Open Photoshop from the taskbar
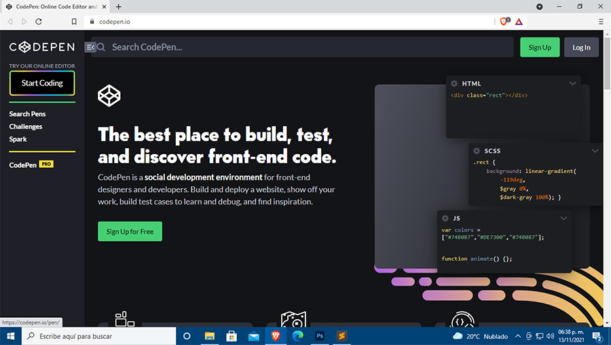This screenshot has height=345, width=611. (x=320, y=336)
